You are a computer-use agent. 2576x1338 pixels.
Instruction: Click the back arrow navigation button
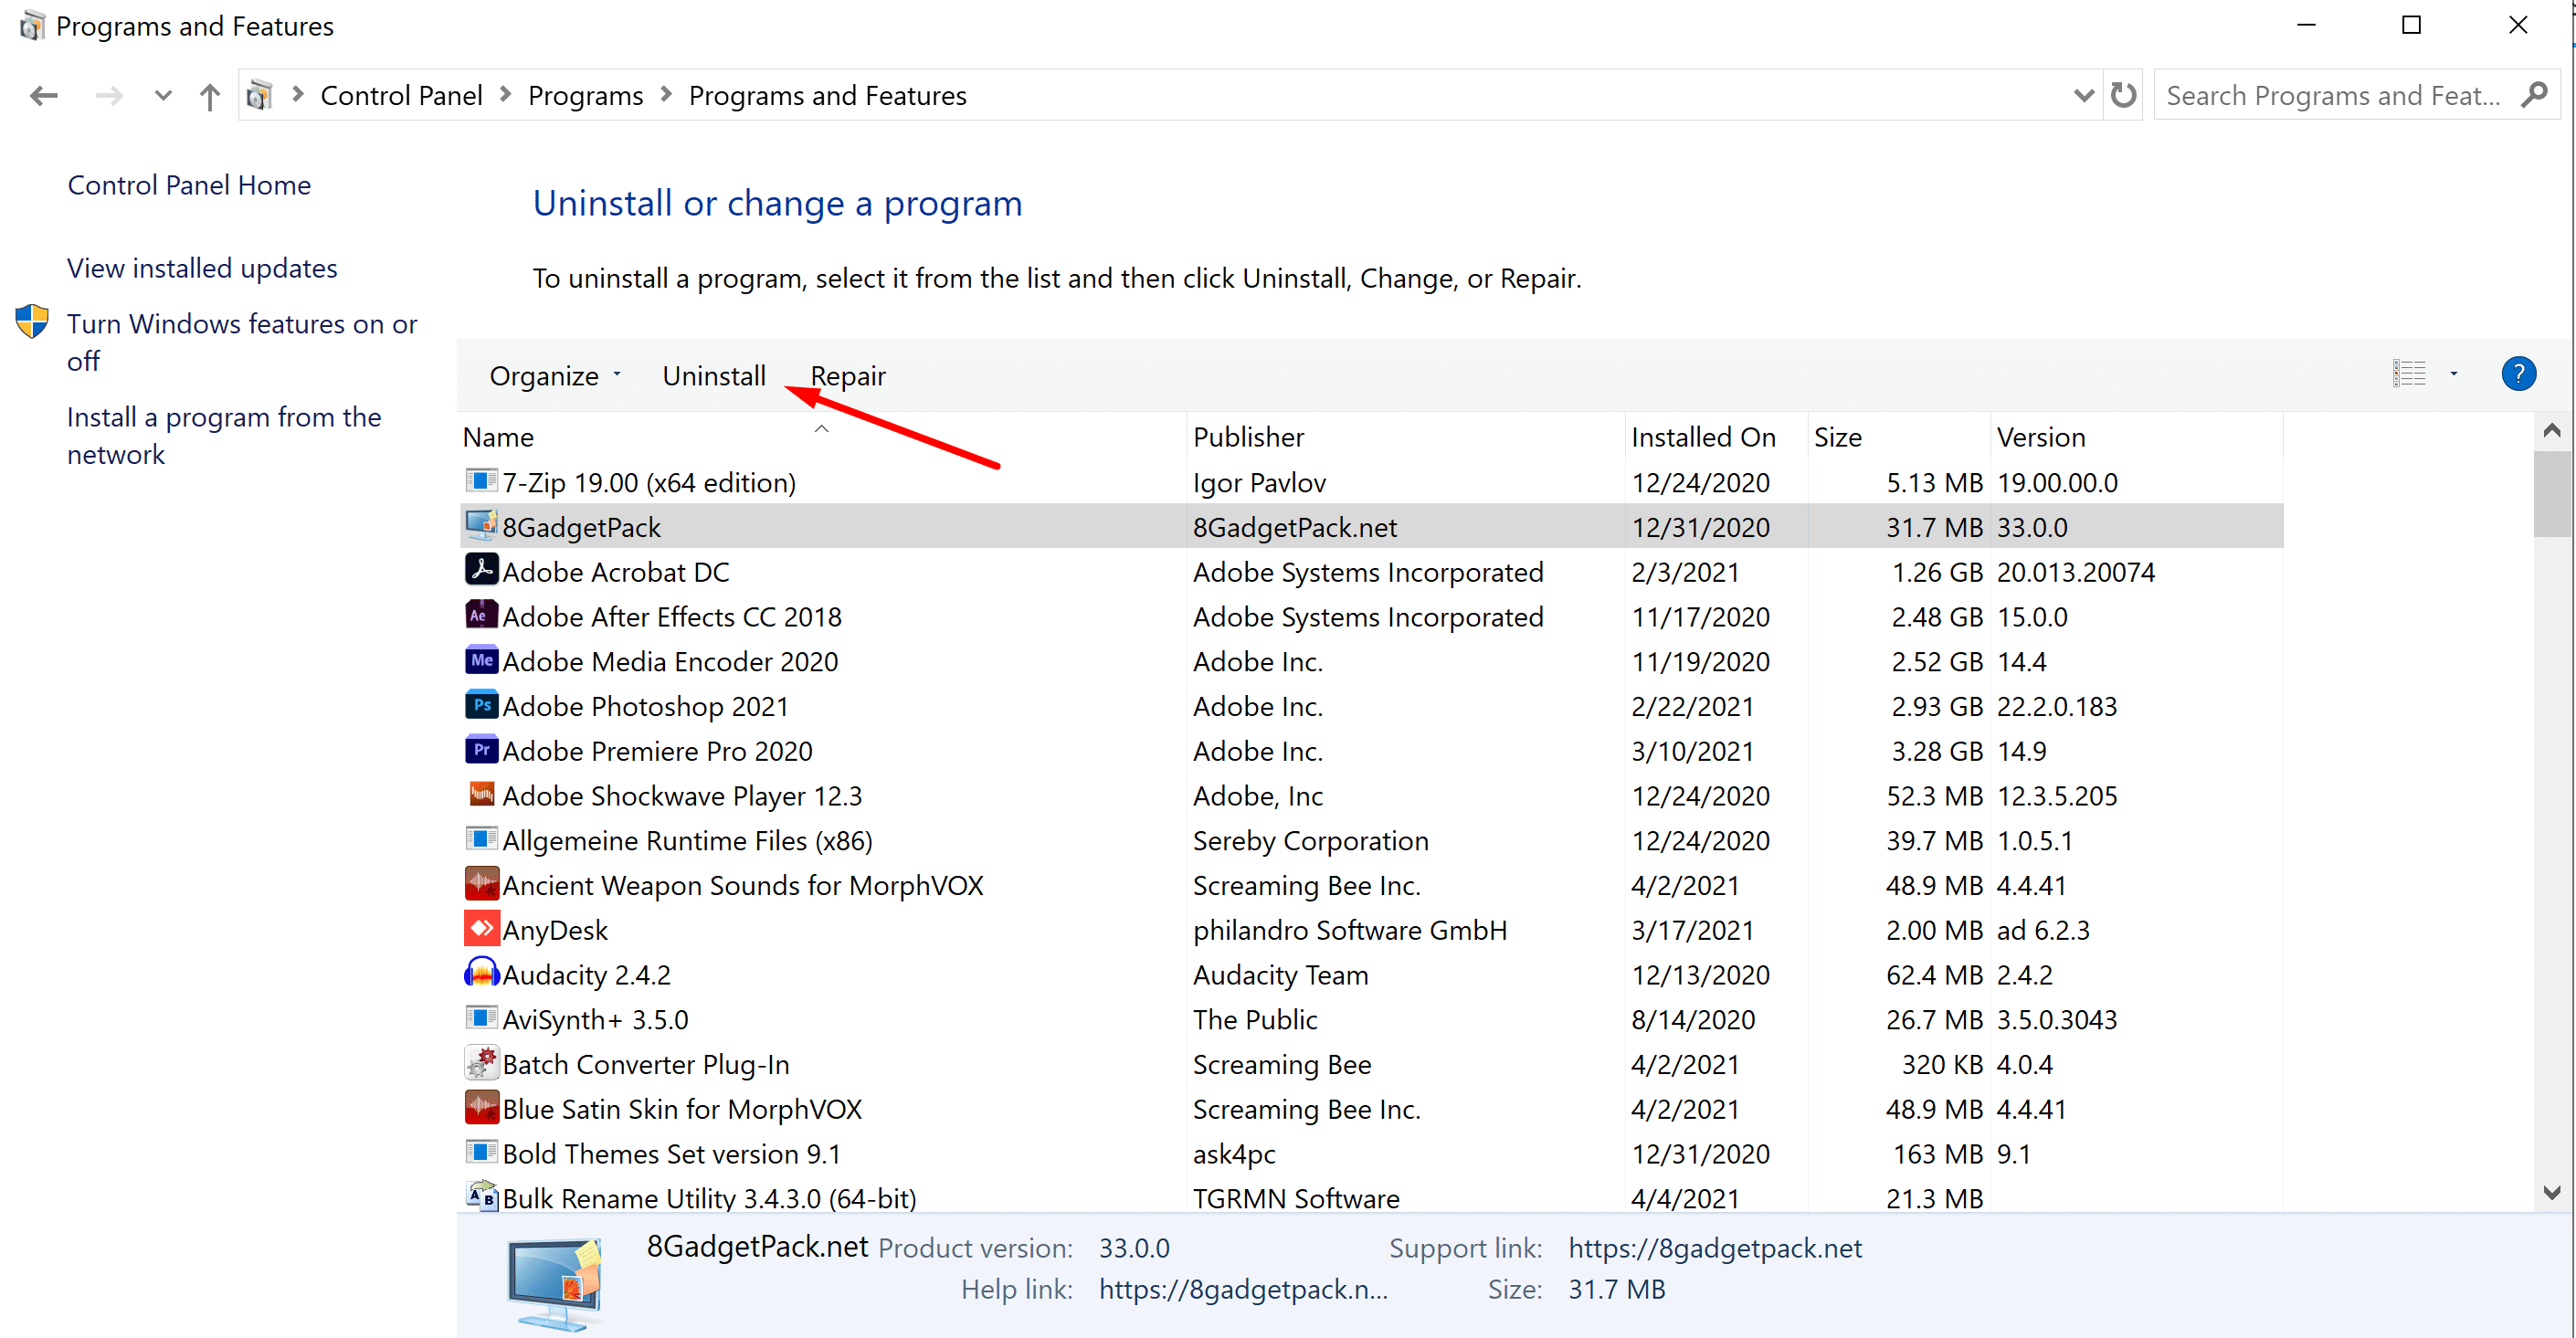pyautogui.click(x=44, y=96)
